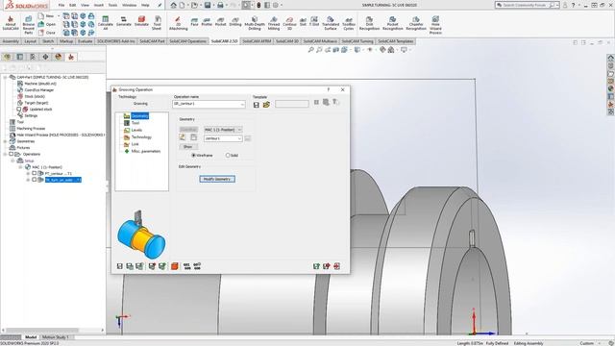This screenshot has height=346, width=615.
Task: Toggle the Updated stock checkbox
Action: (18, 109)
